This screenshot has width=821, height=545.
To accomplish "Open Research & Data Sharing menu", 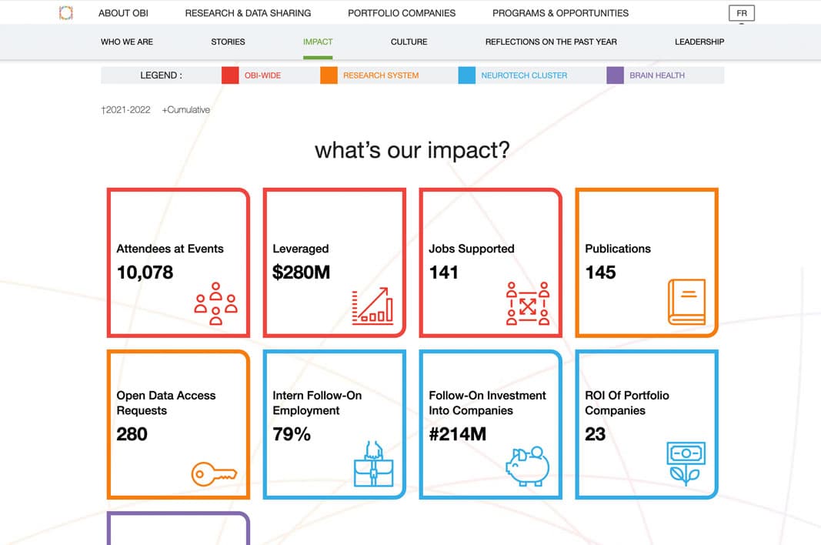I will point(248,13).
